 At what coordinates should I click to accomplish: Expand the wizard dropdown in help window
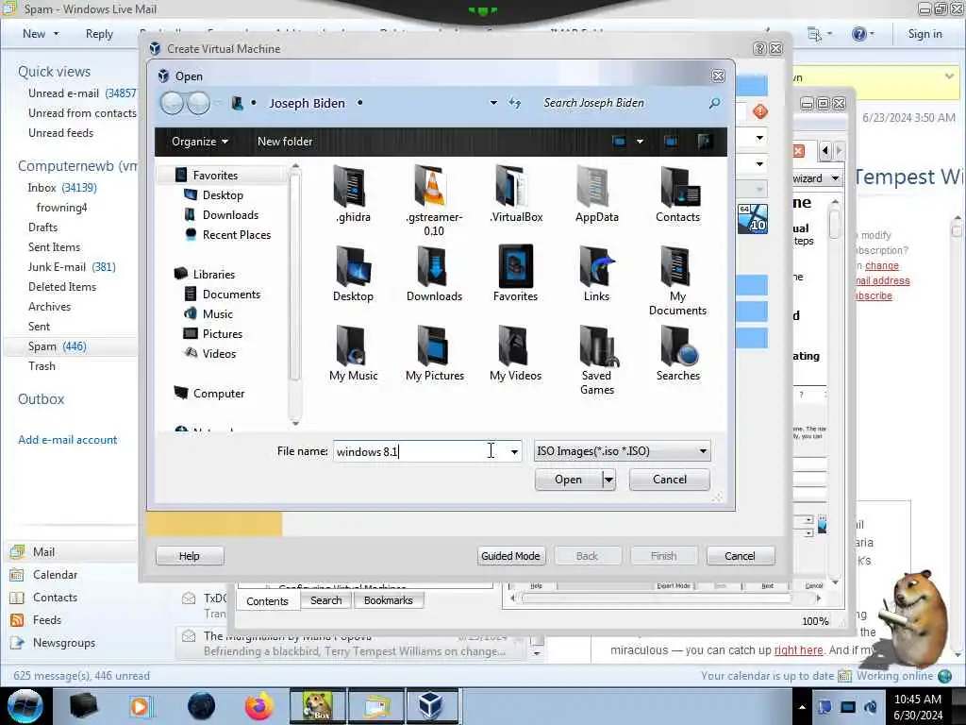[835, 178]
